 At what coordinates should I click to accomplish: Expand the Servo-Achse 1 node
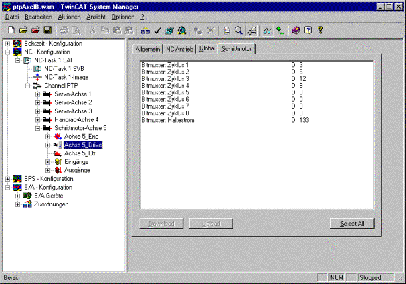pyautogui.click(x=38, y=94)
